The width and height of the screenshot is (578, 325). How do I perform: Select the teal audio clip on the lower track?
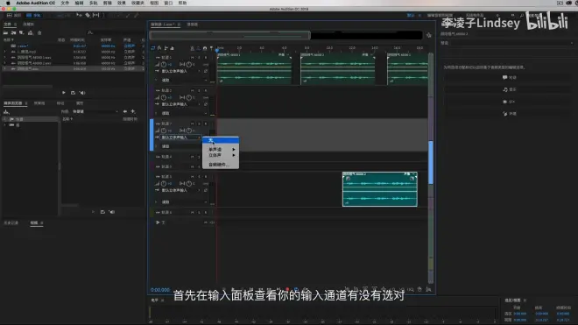point(380,189)
